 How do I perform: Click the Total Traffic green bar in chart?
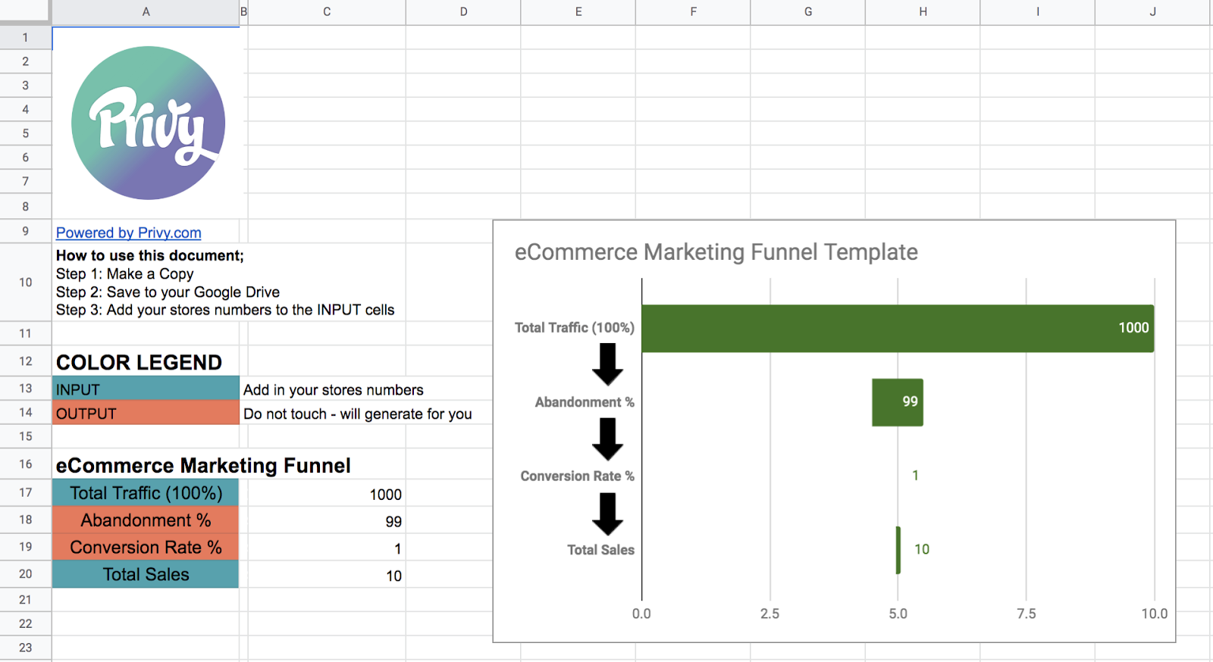[898, 328]
